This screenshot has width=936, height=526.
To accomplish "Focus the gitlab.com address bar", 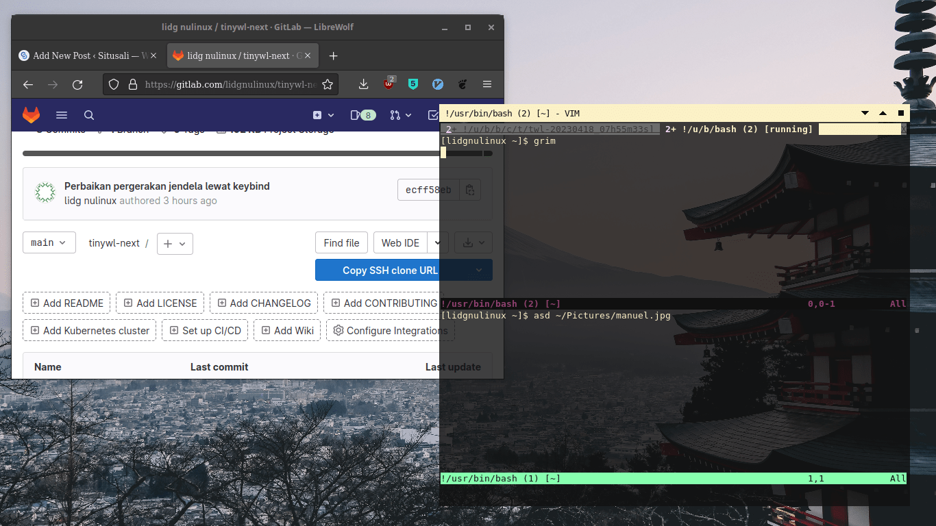I will pos(230,84).
